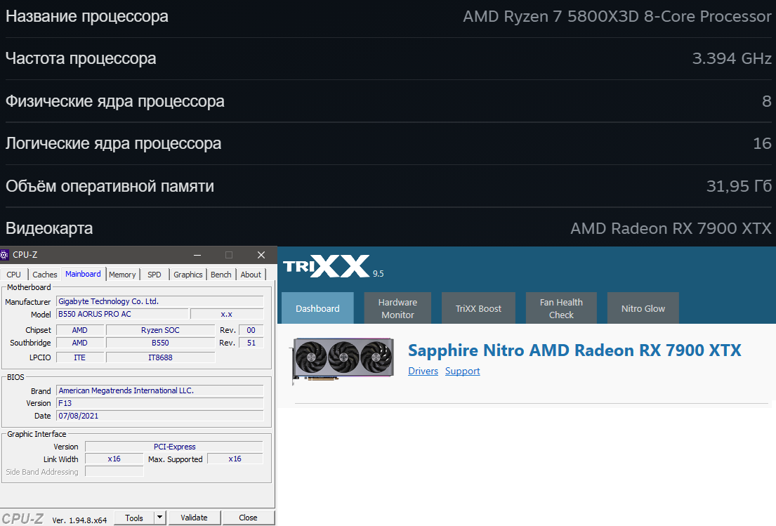Click the Model field B550 AORUS PRO AC
Image resolution: width=776 pixels, height=526 pixels.
click(122, 314)
